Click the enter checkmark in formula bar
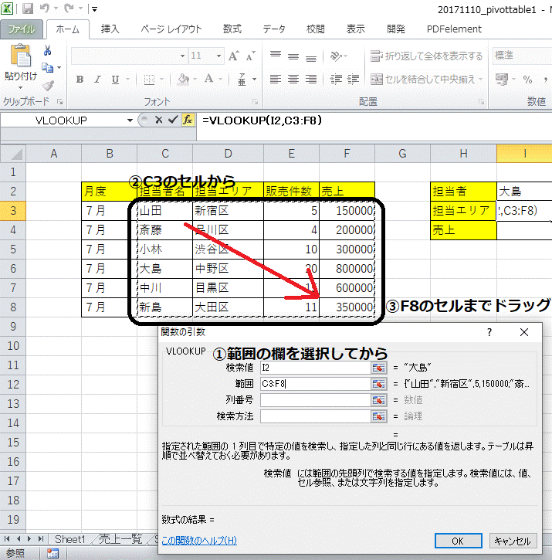 [x=173, y=120]
